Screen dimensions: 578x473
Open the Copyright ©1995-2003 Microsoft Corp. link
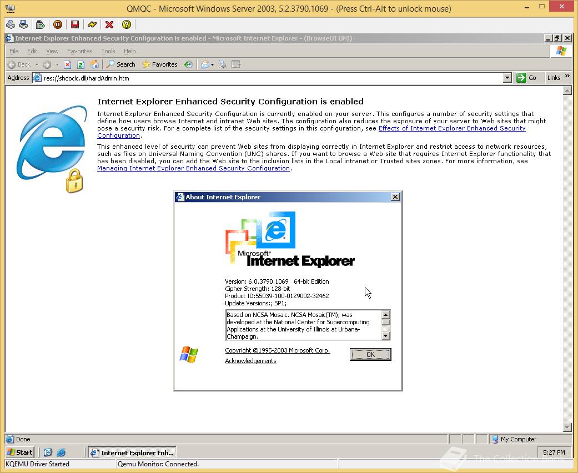[x=277, y=350]
